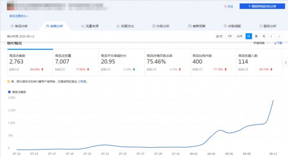Click the 客群洞察 people icon
The image size is (288, 158).
pos(190,26)
